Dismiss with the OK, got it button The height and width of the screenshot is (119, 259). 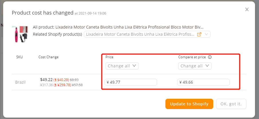tap(231, 104)
